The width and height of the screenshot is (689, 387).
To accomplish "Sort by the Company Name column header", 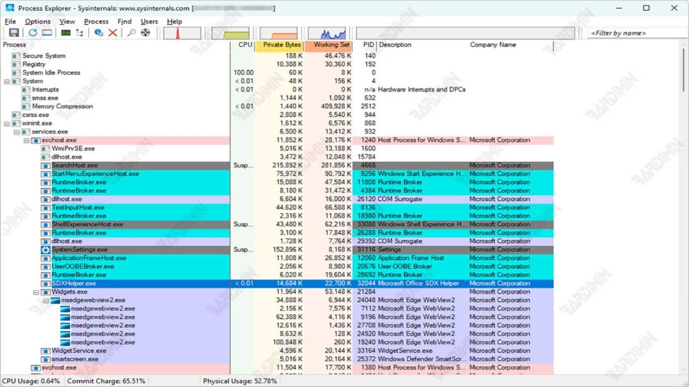I will [x=511, y=45].
